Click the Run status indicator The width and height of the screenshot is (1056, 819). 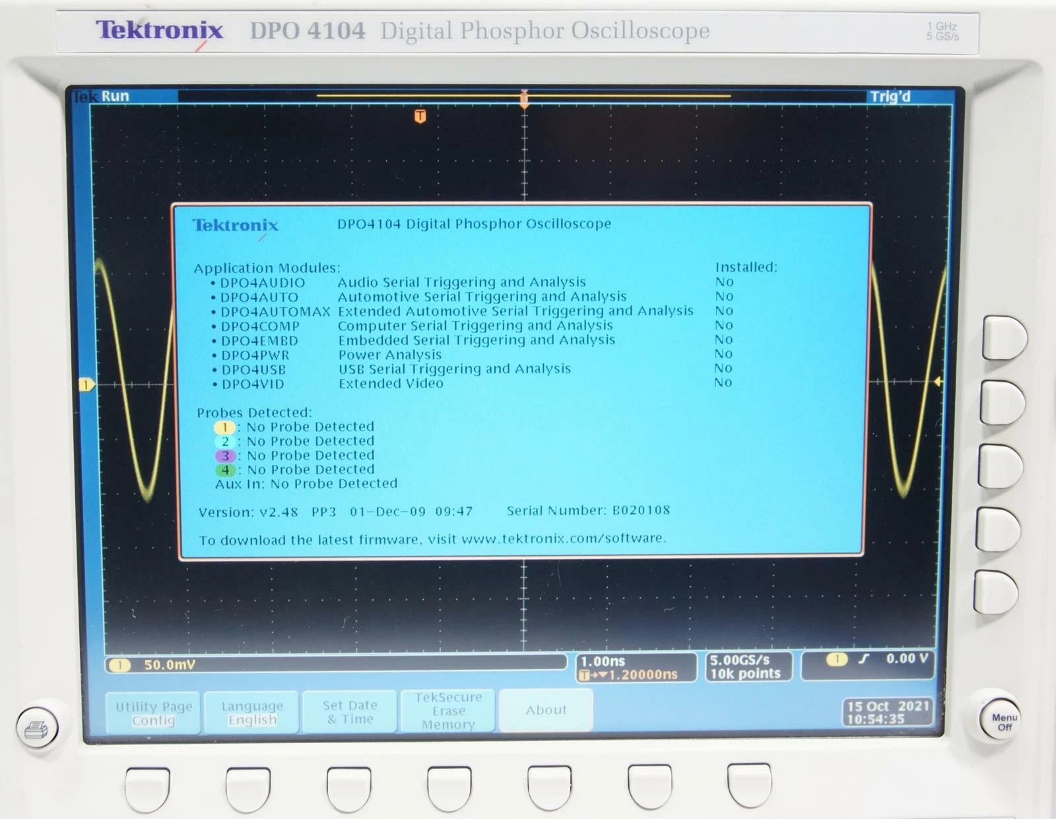pyautogui.click(x=115, y=96)
